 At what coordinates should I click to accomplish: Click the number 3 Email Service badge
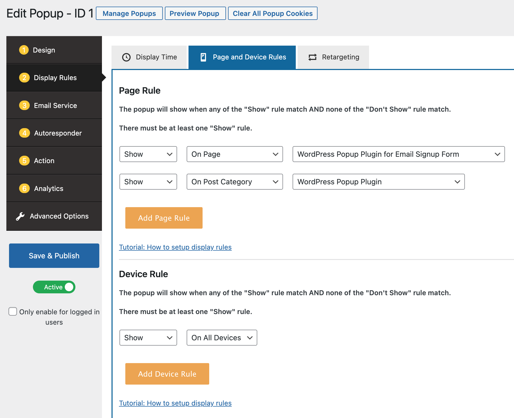[24, 106]
